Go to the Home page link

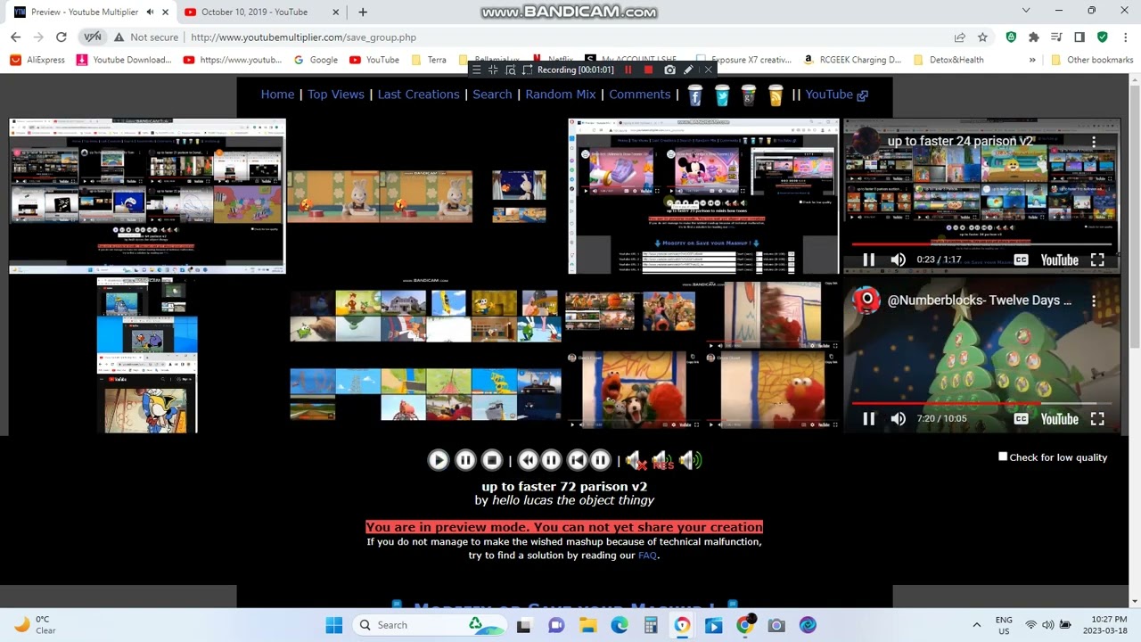(x=277, y=95)
